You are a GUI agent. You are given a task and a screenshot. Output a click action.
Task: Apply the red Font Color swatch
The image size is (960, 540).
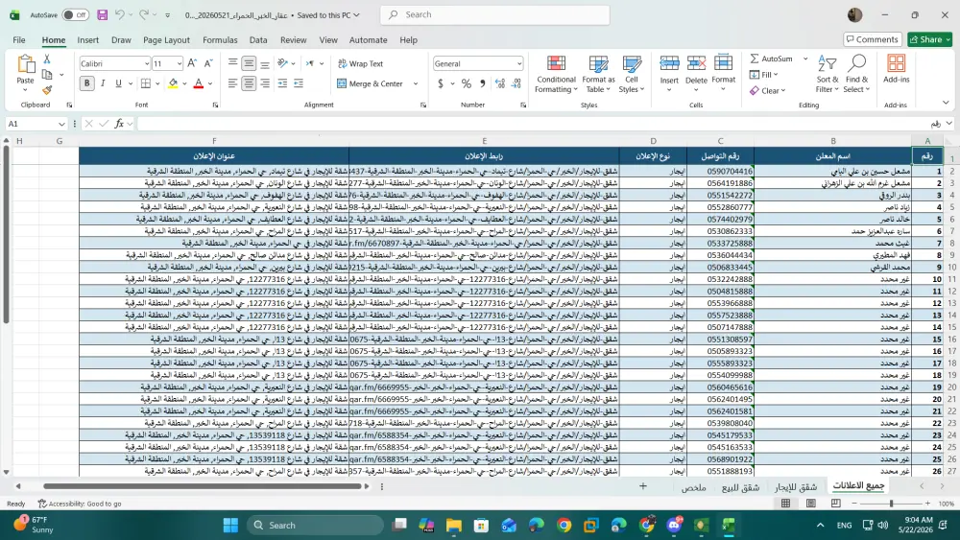point(199,83)
